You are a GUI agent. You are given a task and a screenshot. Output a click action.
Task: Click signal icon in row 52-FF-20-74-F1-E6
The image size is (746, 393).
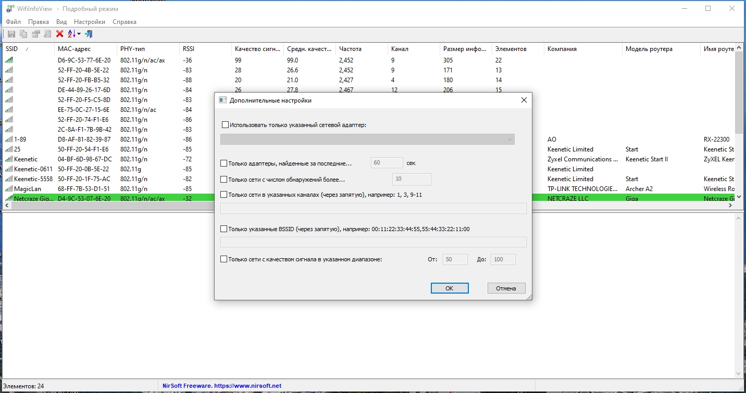[9, 120]
